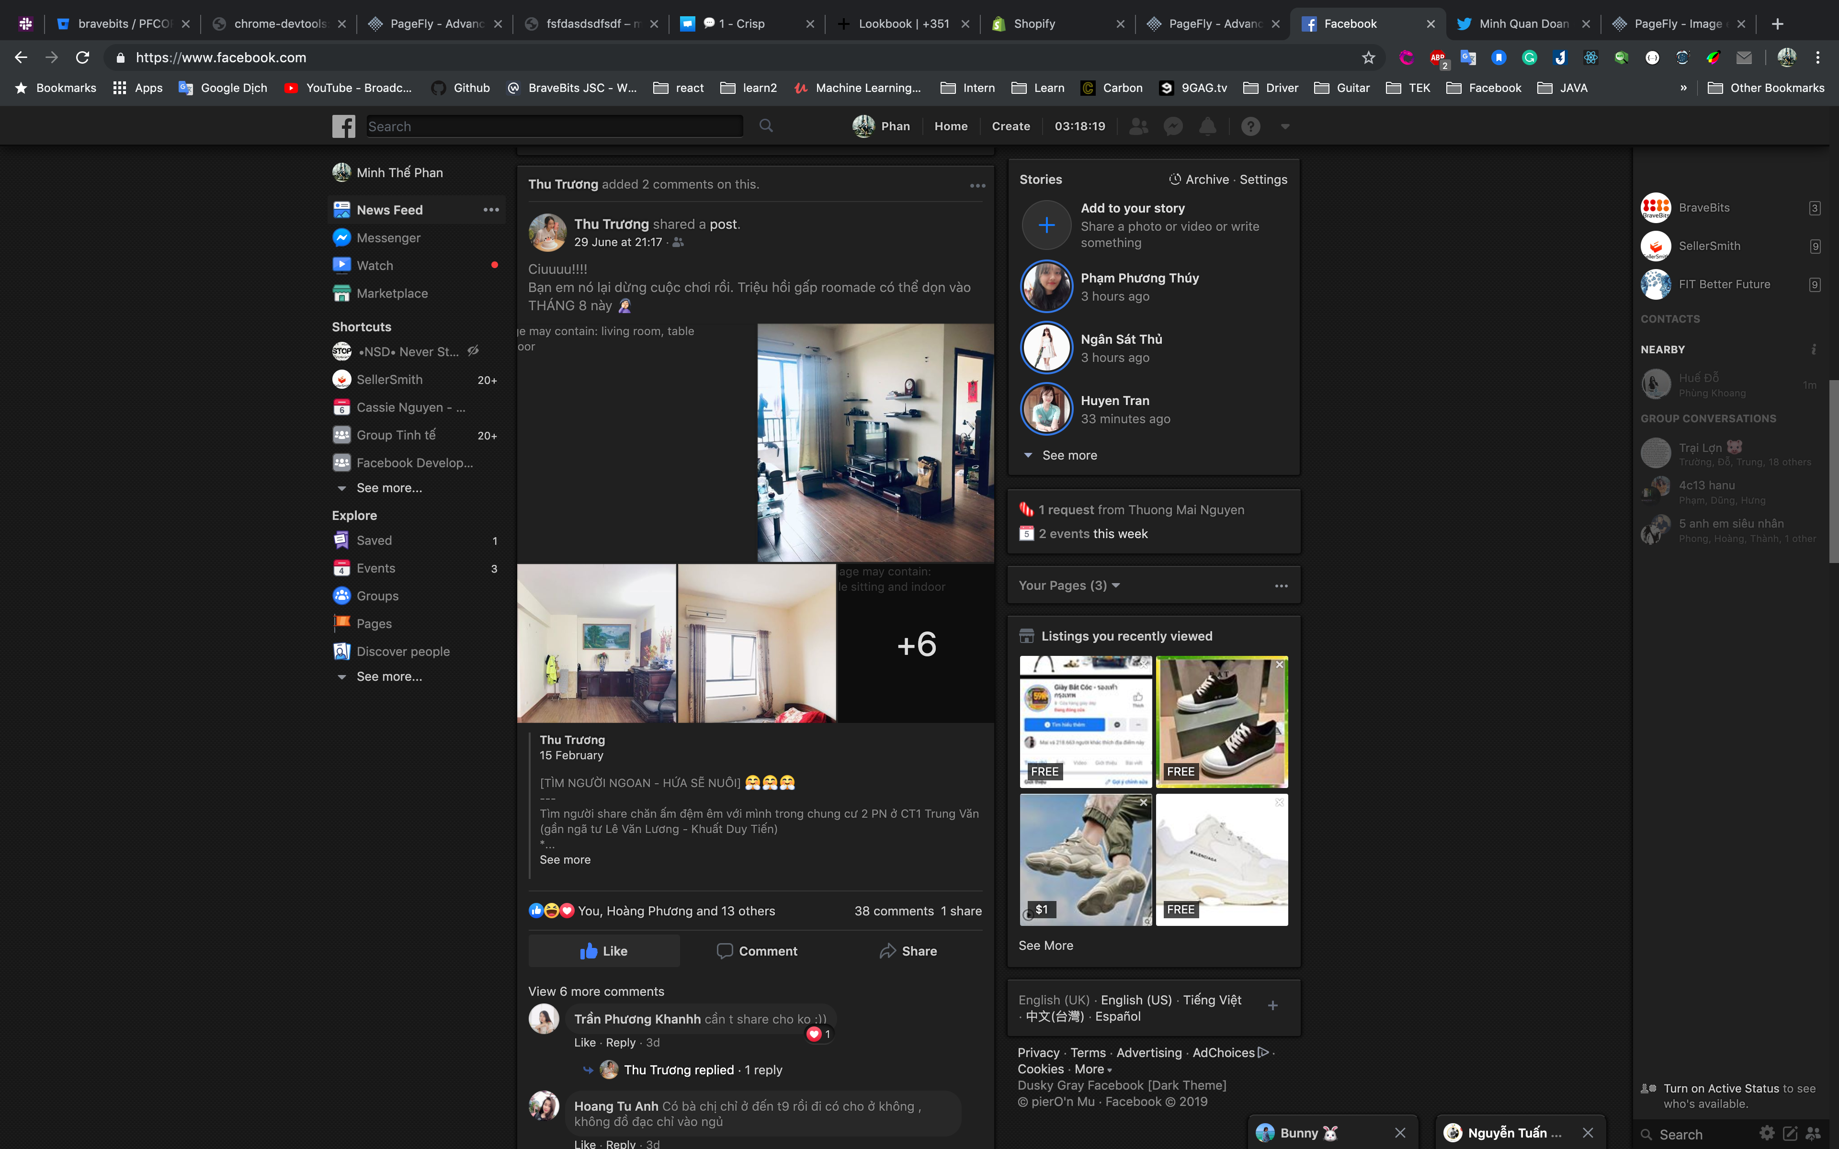This screenshot has height=1149, width=1839.
Task: Open Messenger icon in Facebook top bar
Action: (1173, 126)
